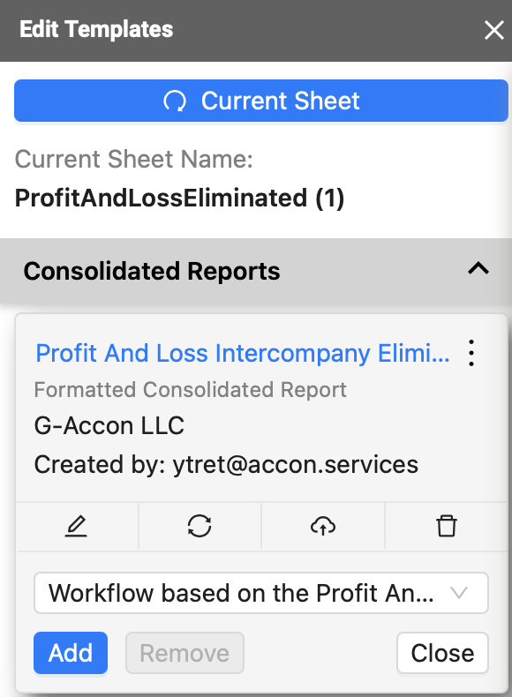Click the cloud upload icon
This screenshot has height=697, width=512.
(323, 526)
